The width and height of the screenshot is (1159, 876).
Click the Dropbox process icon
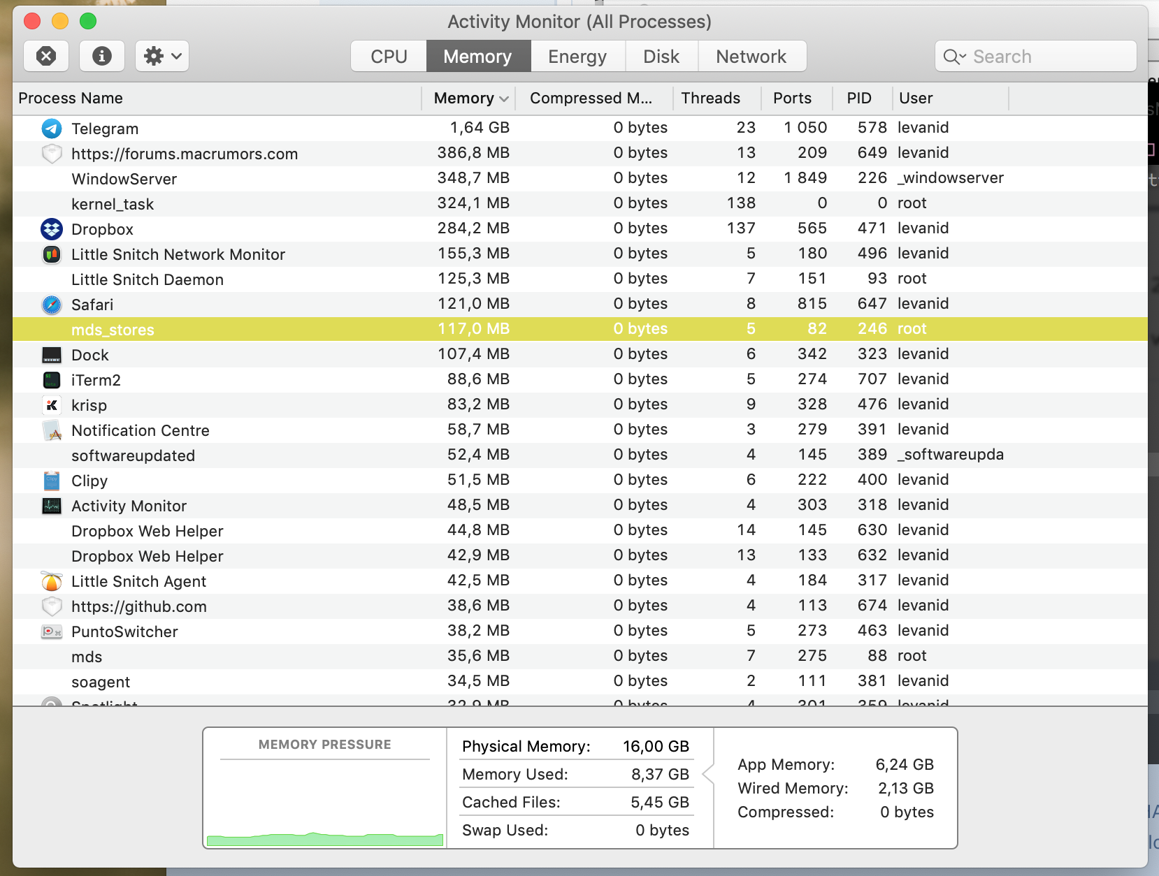pyautogui.click(x=52, y=229)
